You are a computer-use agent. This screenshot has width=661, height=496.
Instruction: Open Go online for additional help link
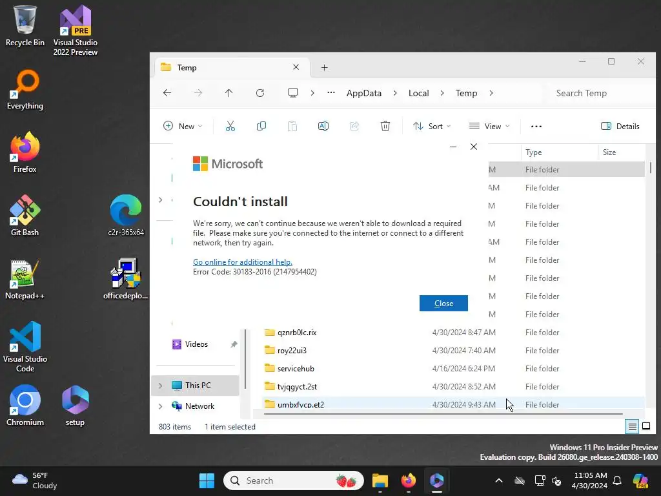(243, 262)
